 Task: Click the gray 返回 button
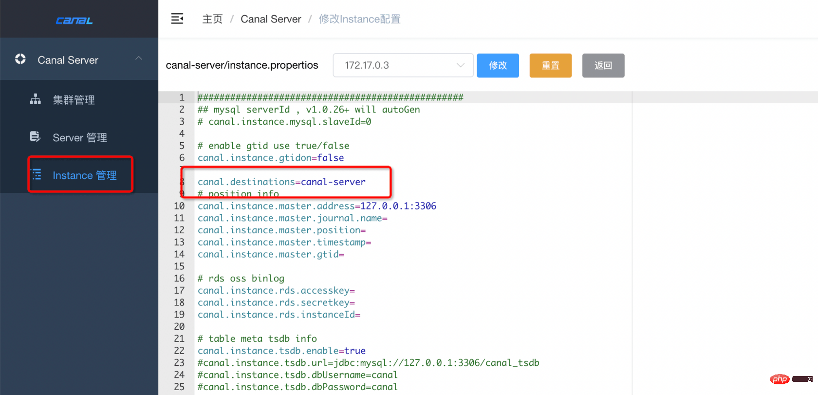(603, 65)
